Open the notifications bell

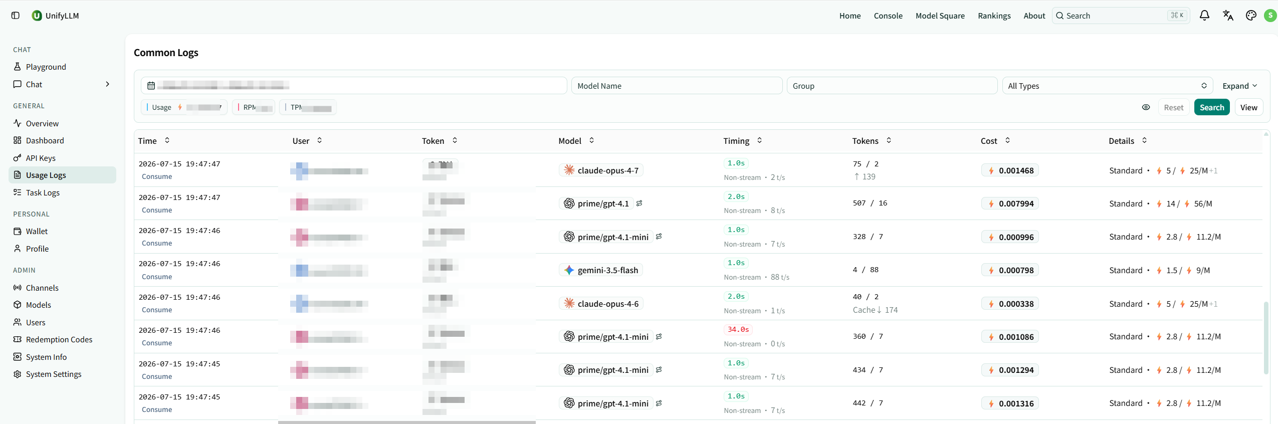pos(1204,16)
